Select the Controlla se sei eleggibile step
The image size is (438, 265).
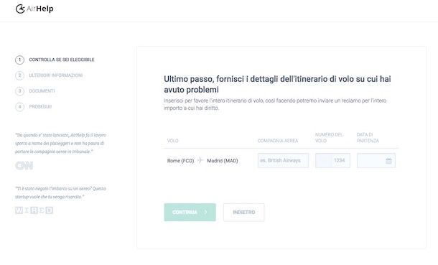click(x=62, y=60)
